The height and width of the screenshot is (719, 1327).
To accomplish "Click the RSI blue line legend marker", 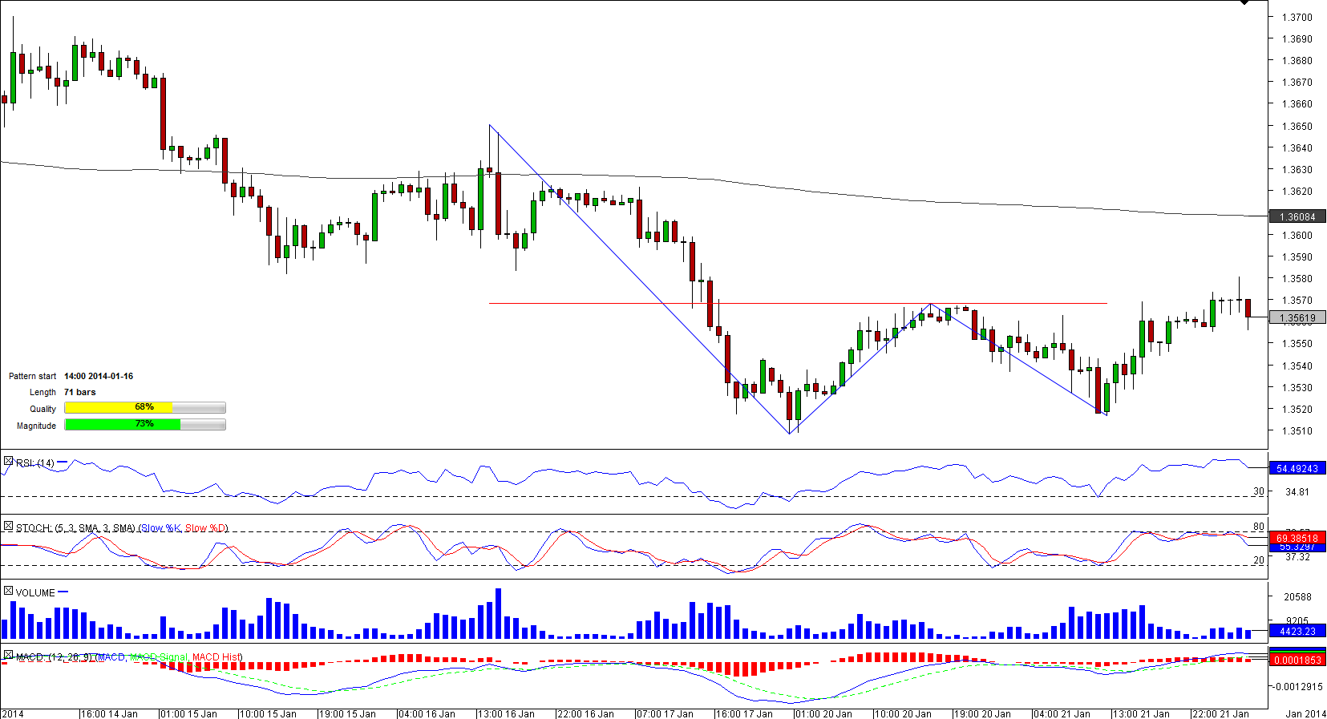I will (63, 463).
